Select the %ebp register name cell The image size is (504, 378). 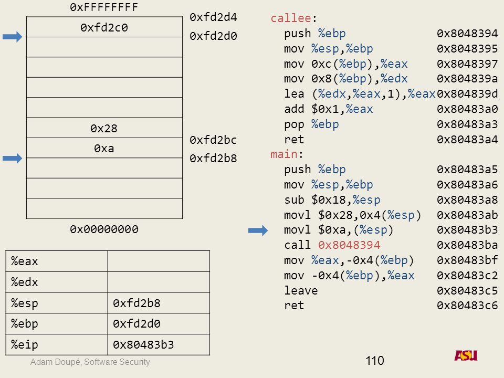pyautogui.click(x=57, y=324)
